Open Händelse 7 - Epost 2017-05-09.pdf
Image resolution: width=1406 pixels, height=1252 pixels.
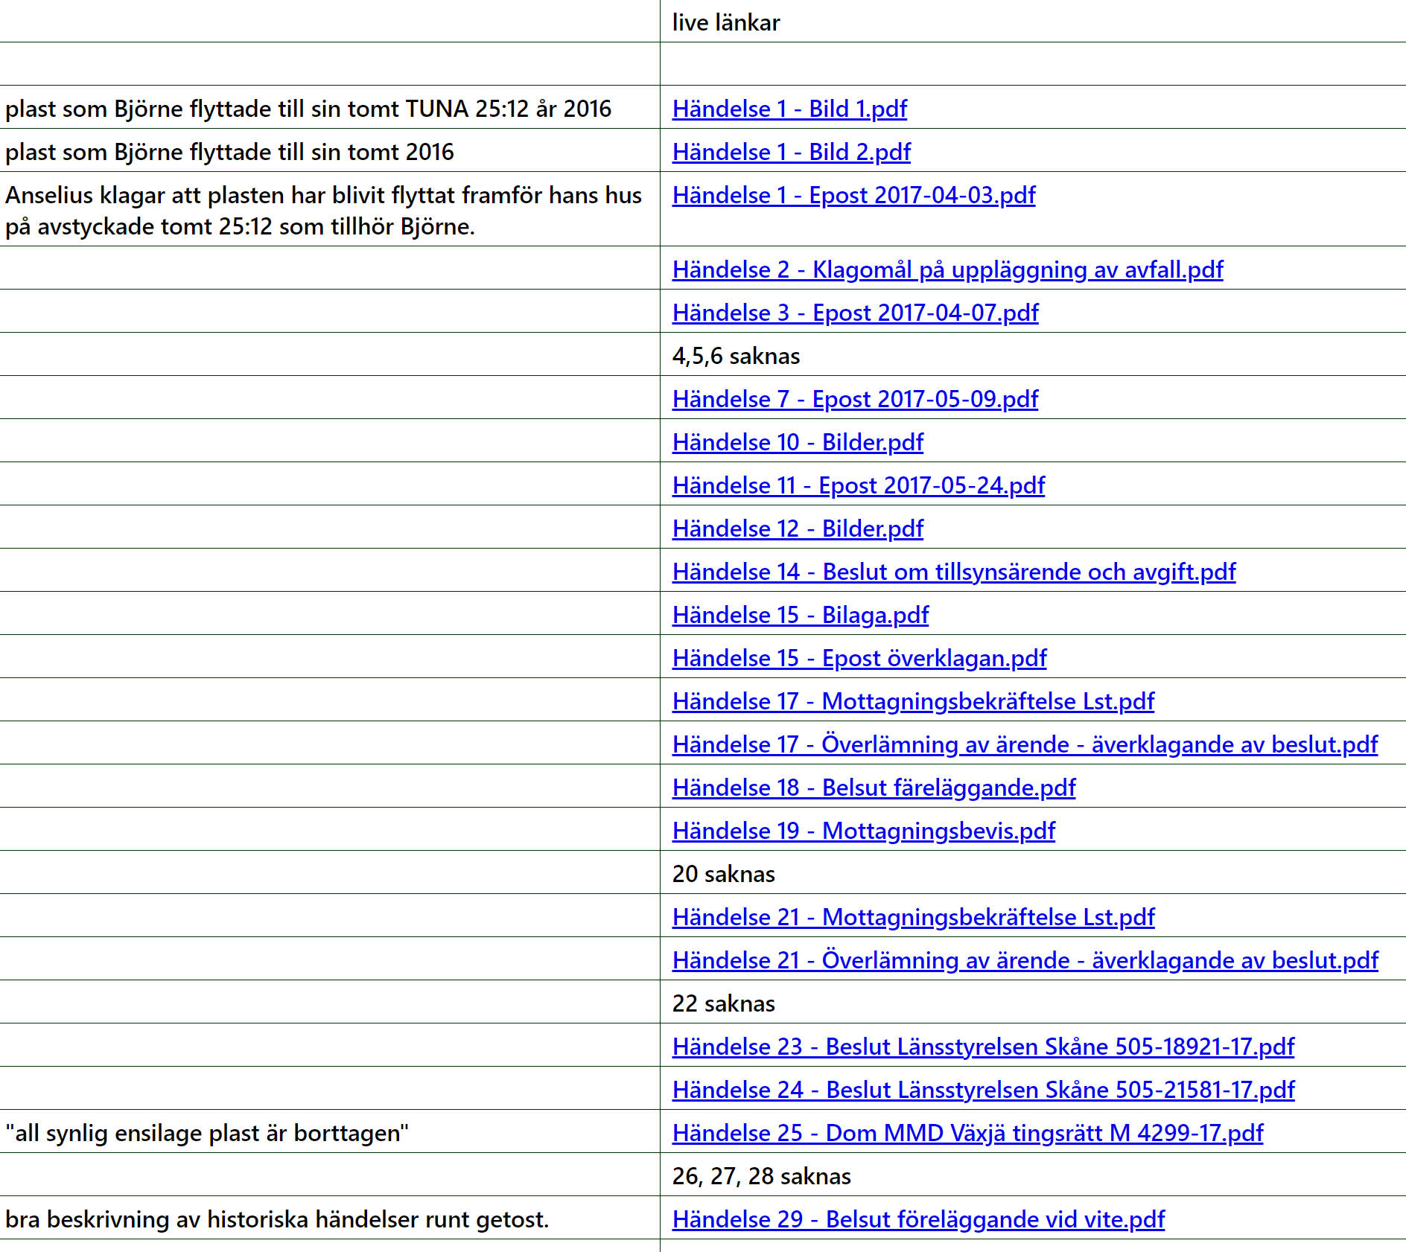[855, 399]
